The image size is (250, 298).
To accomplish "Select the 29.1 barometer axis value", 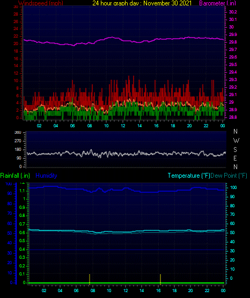I will point(233,95).
